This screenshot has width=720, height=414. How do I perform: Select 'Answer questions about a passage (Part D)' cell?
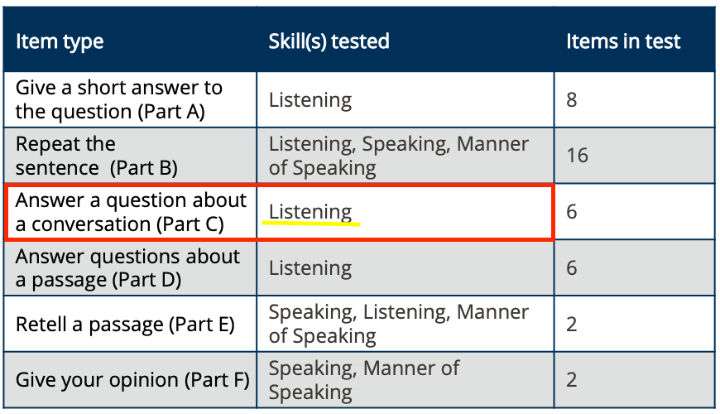(130, 268)
